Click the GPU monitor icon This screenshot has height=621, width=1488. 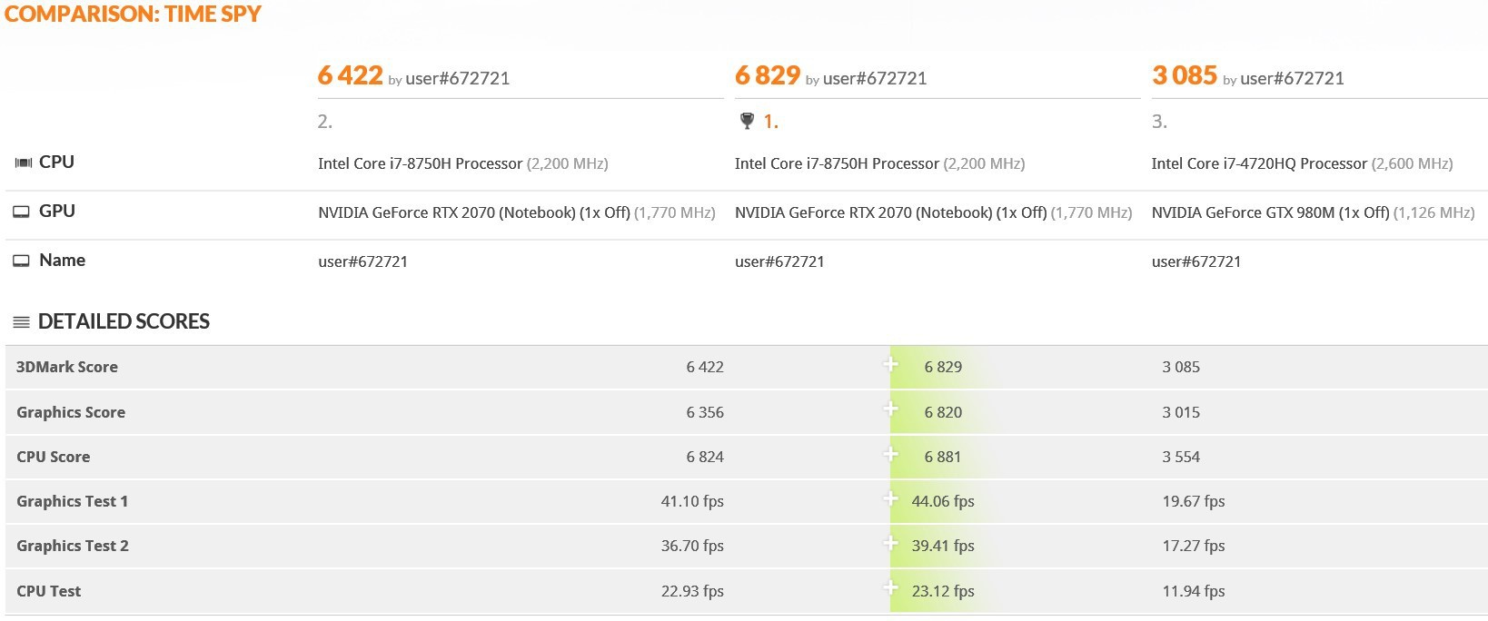tap(21, 212)
